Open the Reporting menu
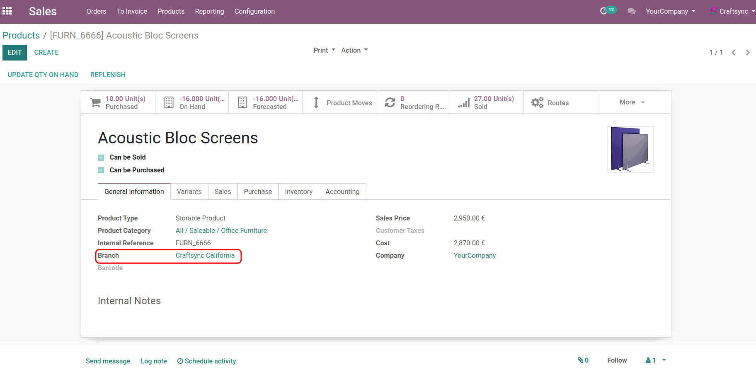Image resolution: width=756 pixels, height=385 pixels. pos(209,11)
